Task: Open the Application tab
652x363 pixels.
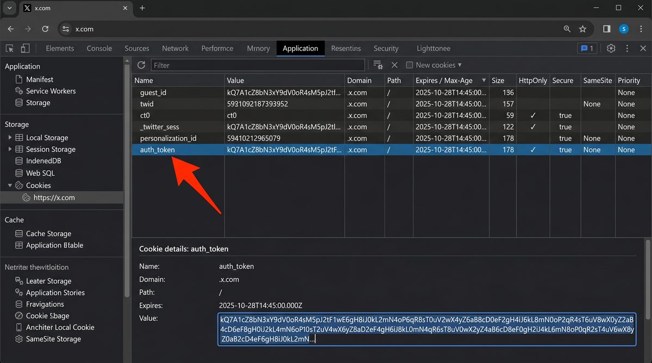Action: 300,48
